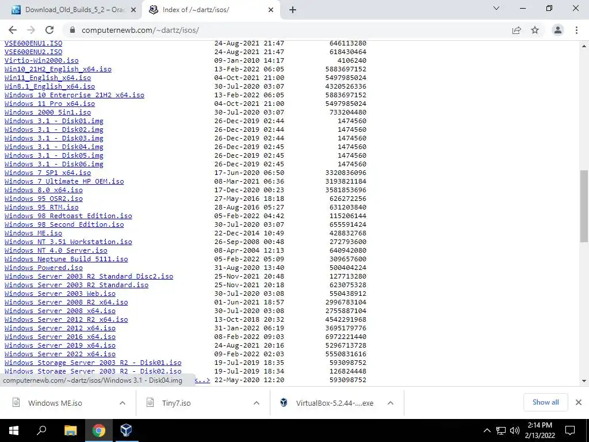The image size is (589, 442).
Task: Reload the current page
Action: point(49,30)
